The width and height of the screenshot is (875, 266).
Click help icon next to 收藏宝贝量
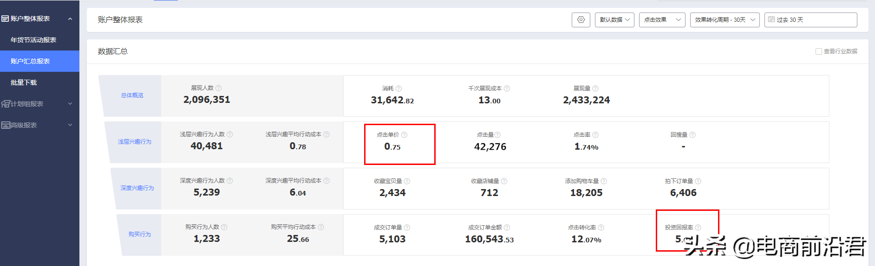(x=407, y=181)
